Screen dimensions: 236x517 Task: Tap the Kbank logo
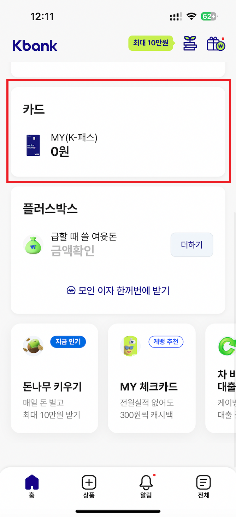tap(35, 45)
